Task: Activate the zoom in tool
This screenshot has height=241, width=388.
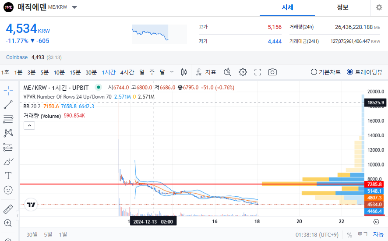Action: coord(8,223)
